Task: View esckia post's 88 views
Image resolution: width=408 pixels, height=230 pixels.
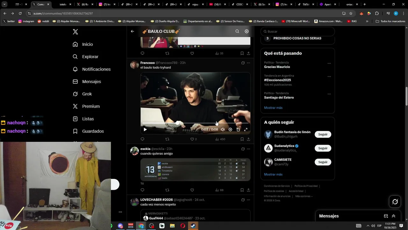Action: click(x=219, y=190)
